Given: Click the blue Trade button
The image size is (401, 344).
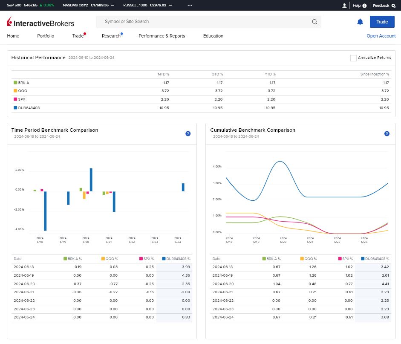Looking at the screenshot, I should coord(382,22).
